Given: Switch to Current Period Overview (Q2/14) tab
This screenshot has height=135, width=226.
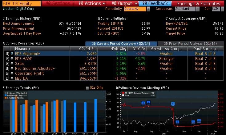Looking at the screenshot, I should (x=121, y=44).
